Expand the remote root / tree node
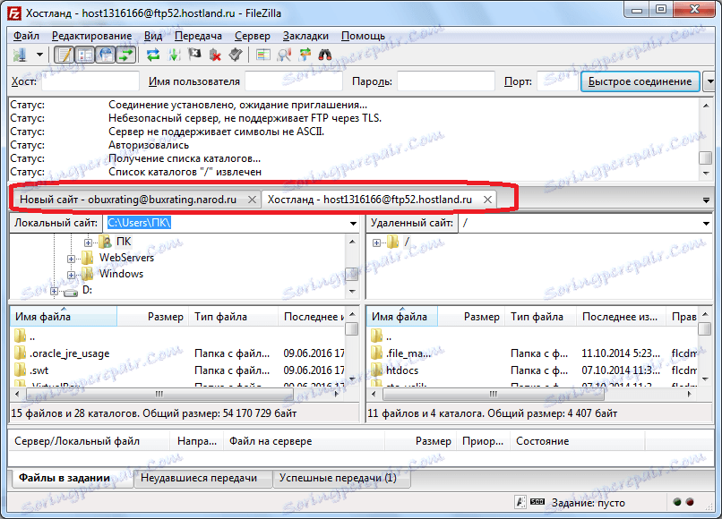Screen dimensions: 722x519 376,242
